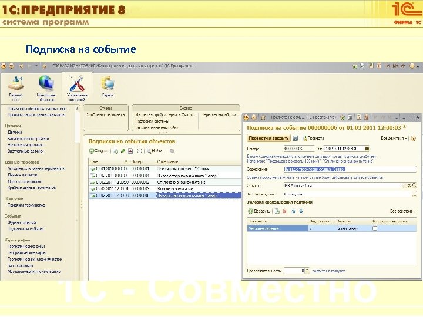
Task: Click the red X delete in conditions toolbar
Action: [x=284, y=211]
